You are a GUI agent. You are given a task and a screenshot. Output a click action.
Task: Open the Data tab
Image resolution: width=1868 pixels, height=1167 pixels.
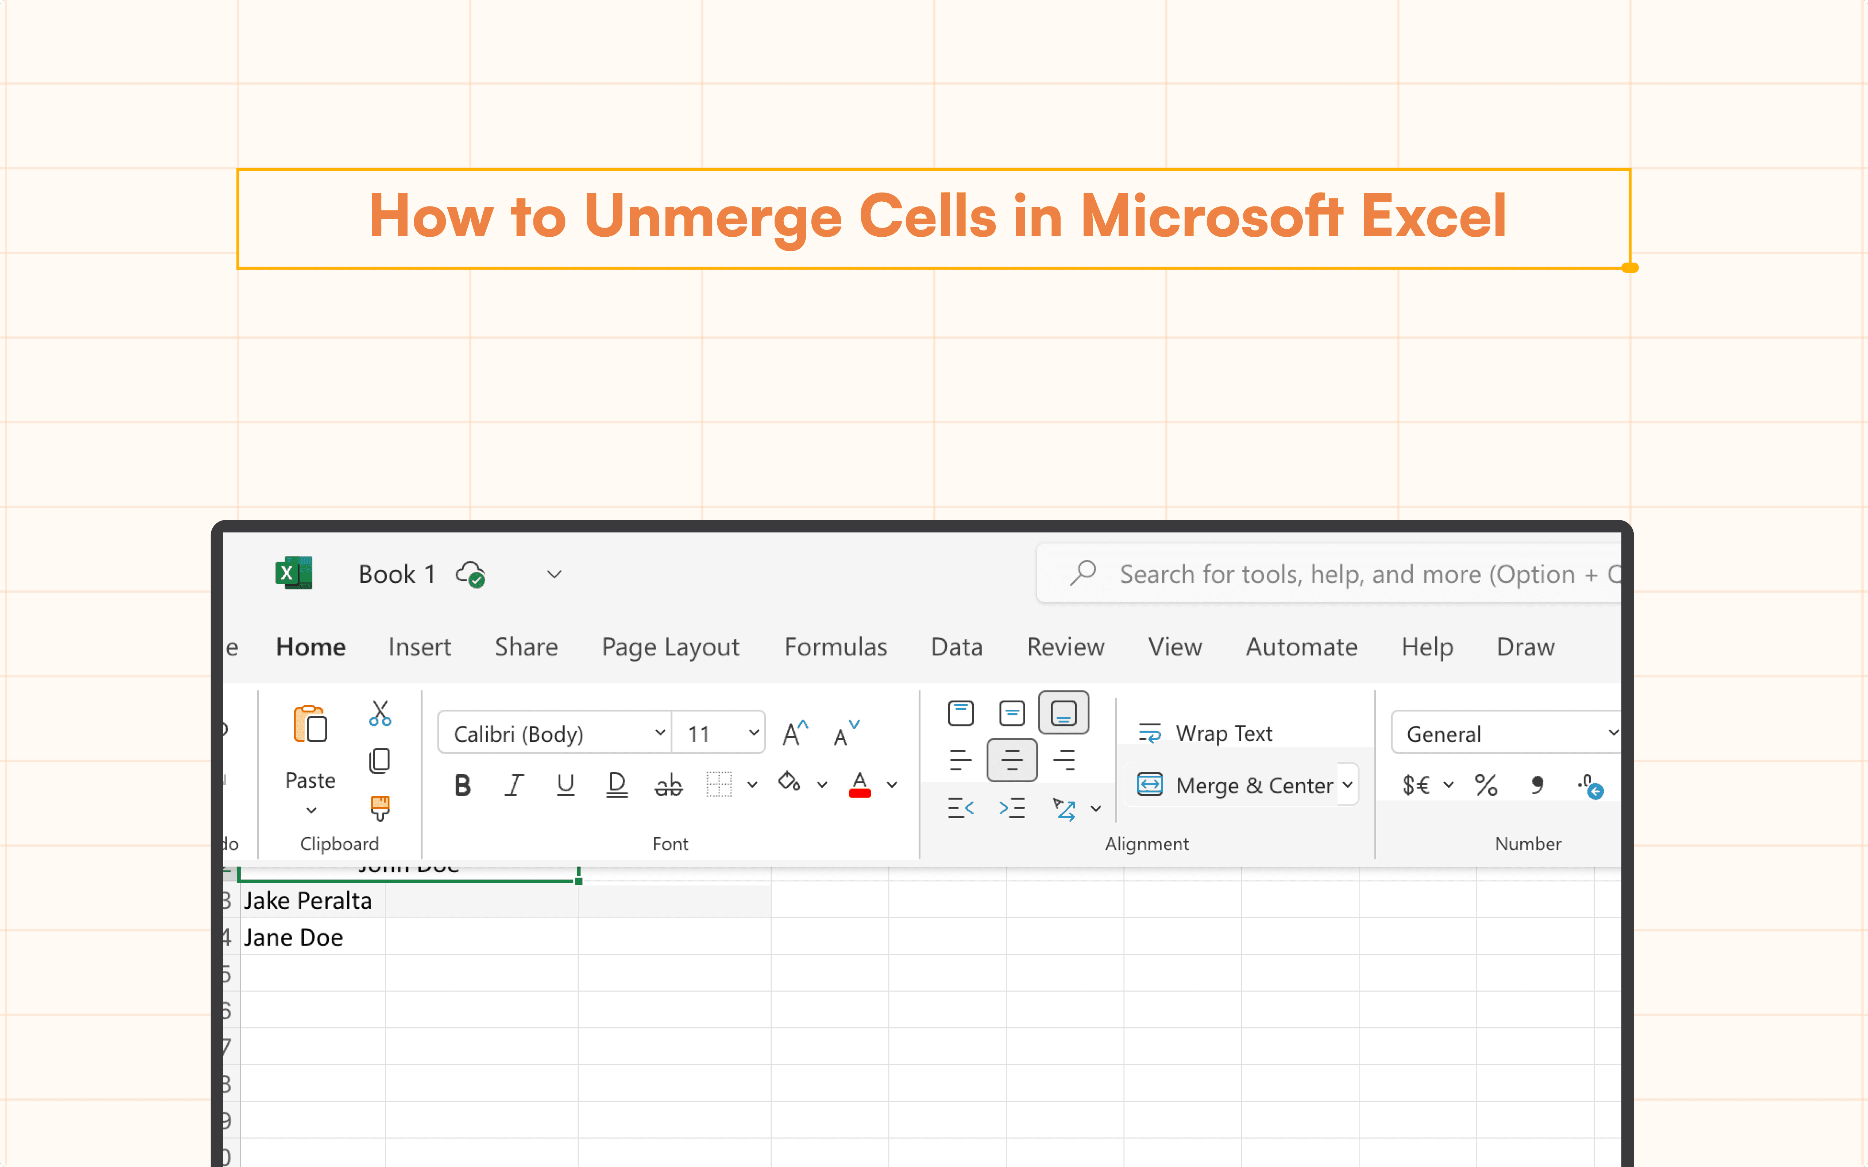point(957,647)
